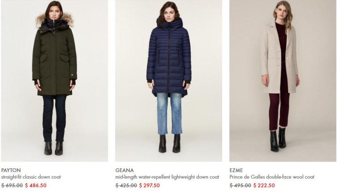Click the crossed-out $425.00 original price
The height and width of the screenshot is (191, 337).
(x=126, y=185)
